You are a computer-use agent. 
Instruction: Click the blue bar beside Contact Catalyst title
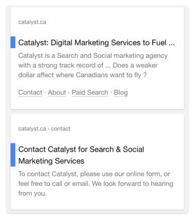click(x=13, y=155)
